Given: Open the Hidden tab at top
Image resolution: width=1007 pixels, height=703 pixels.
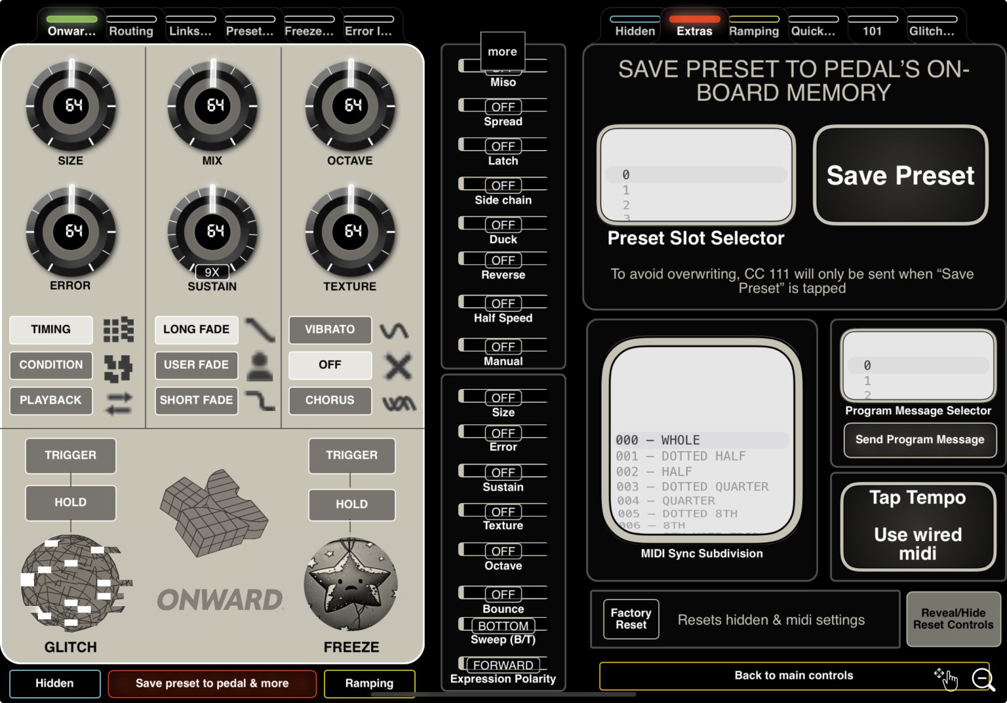Looking at the screenshot, I should [635, 26].
